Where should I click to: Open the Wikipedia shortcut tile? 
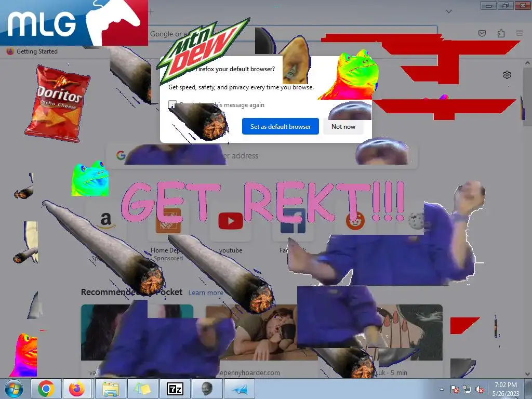coord(416,220)
